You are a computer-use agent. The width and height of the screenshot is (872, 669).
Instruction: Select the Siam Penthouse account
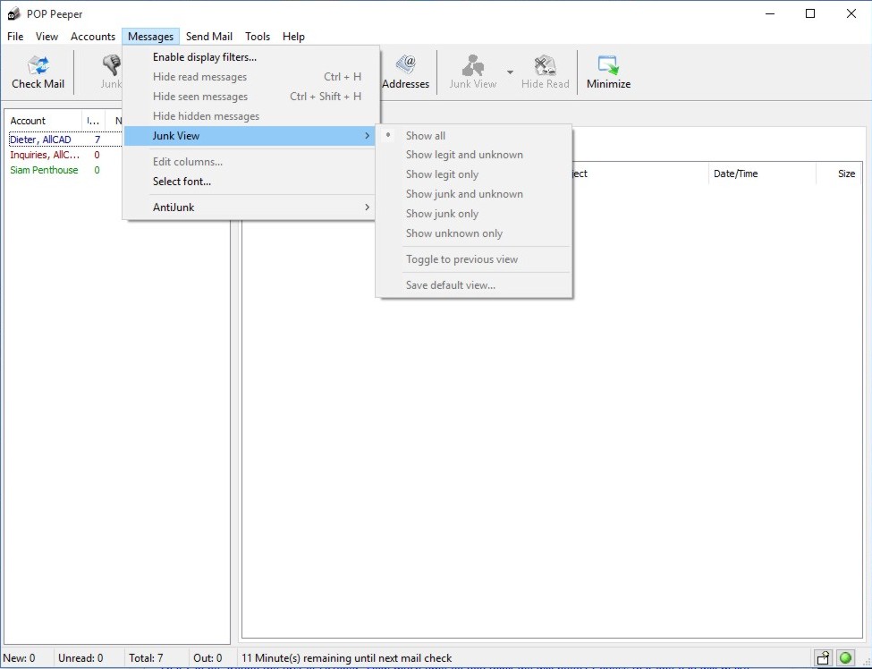click(x=44, y=170)
